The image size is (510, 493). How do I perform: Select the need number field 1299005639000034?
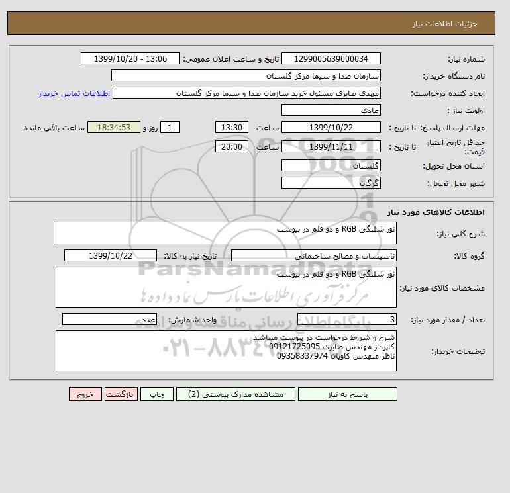click(331, 58)
